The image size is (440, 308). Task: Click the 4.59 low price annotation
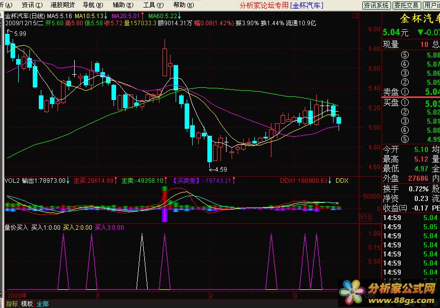click(221, 169)
